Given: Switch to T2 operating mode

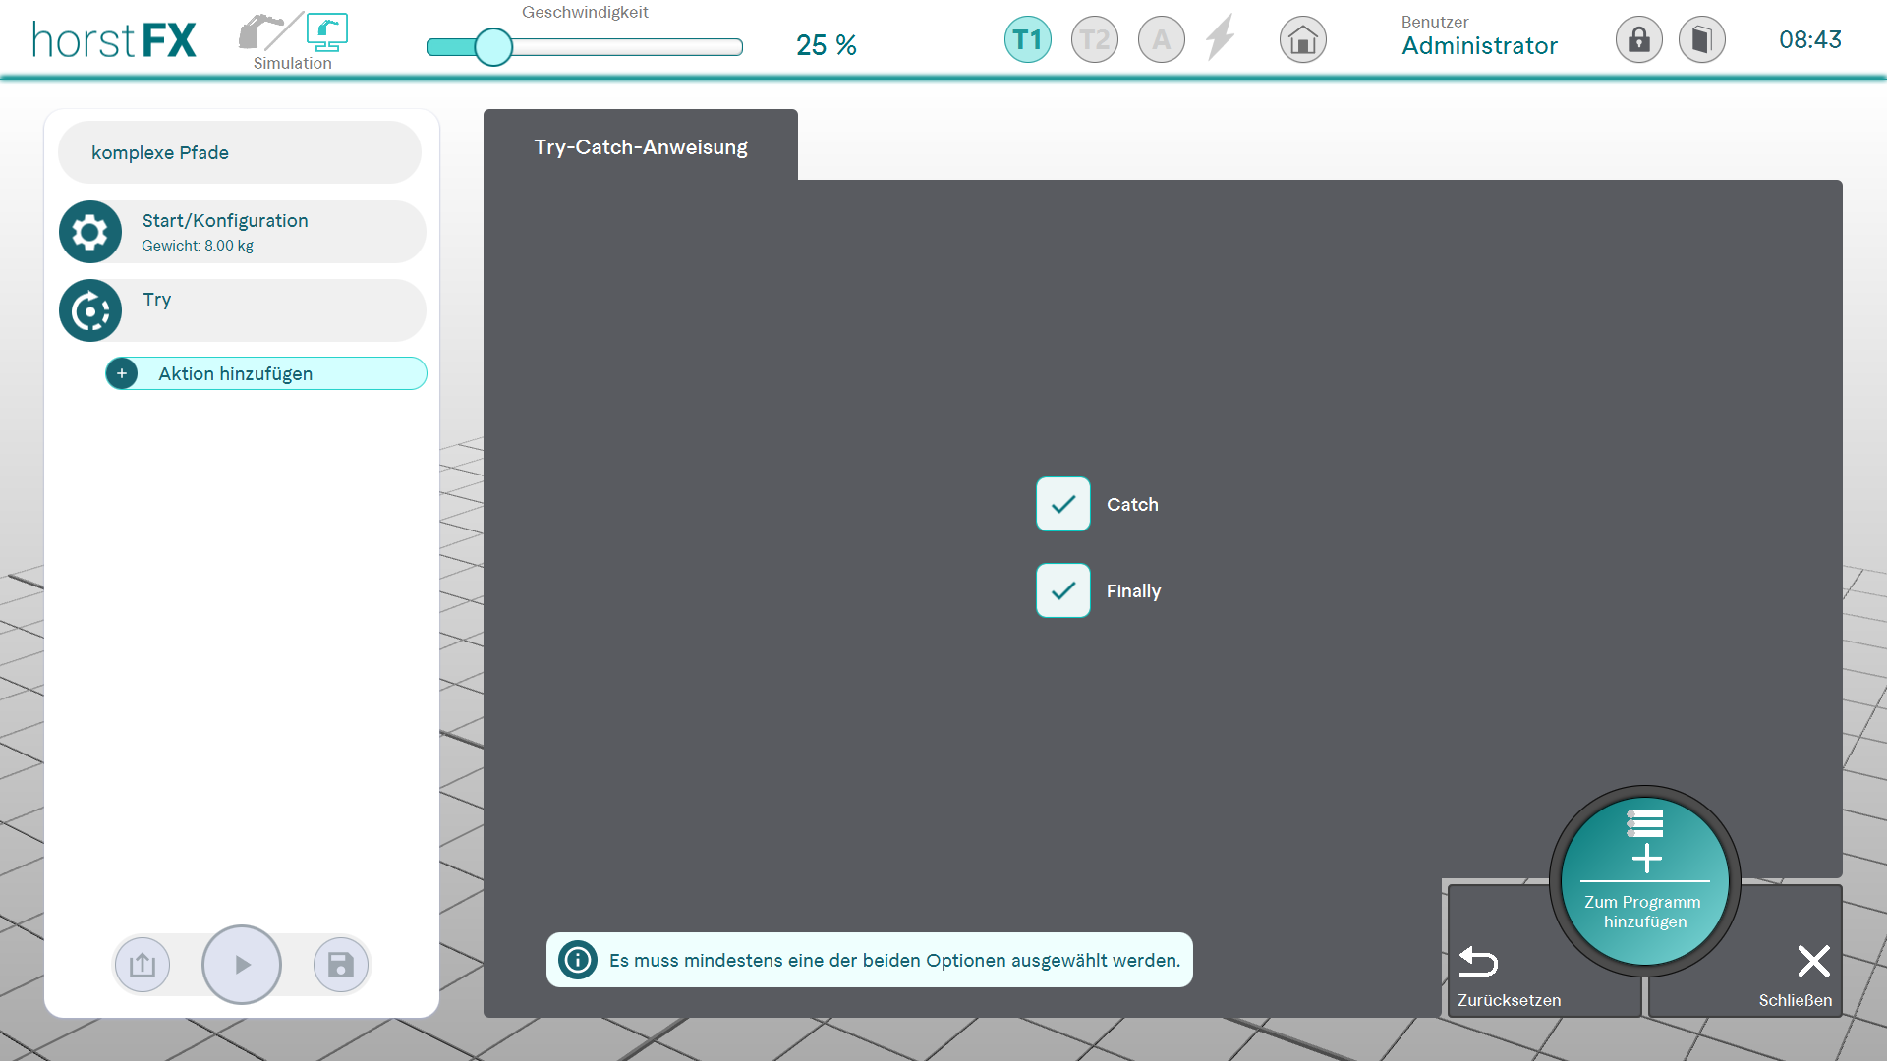Looking at the screenshot, I should coord(1094,40).
